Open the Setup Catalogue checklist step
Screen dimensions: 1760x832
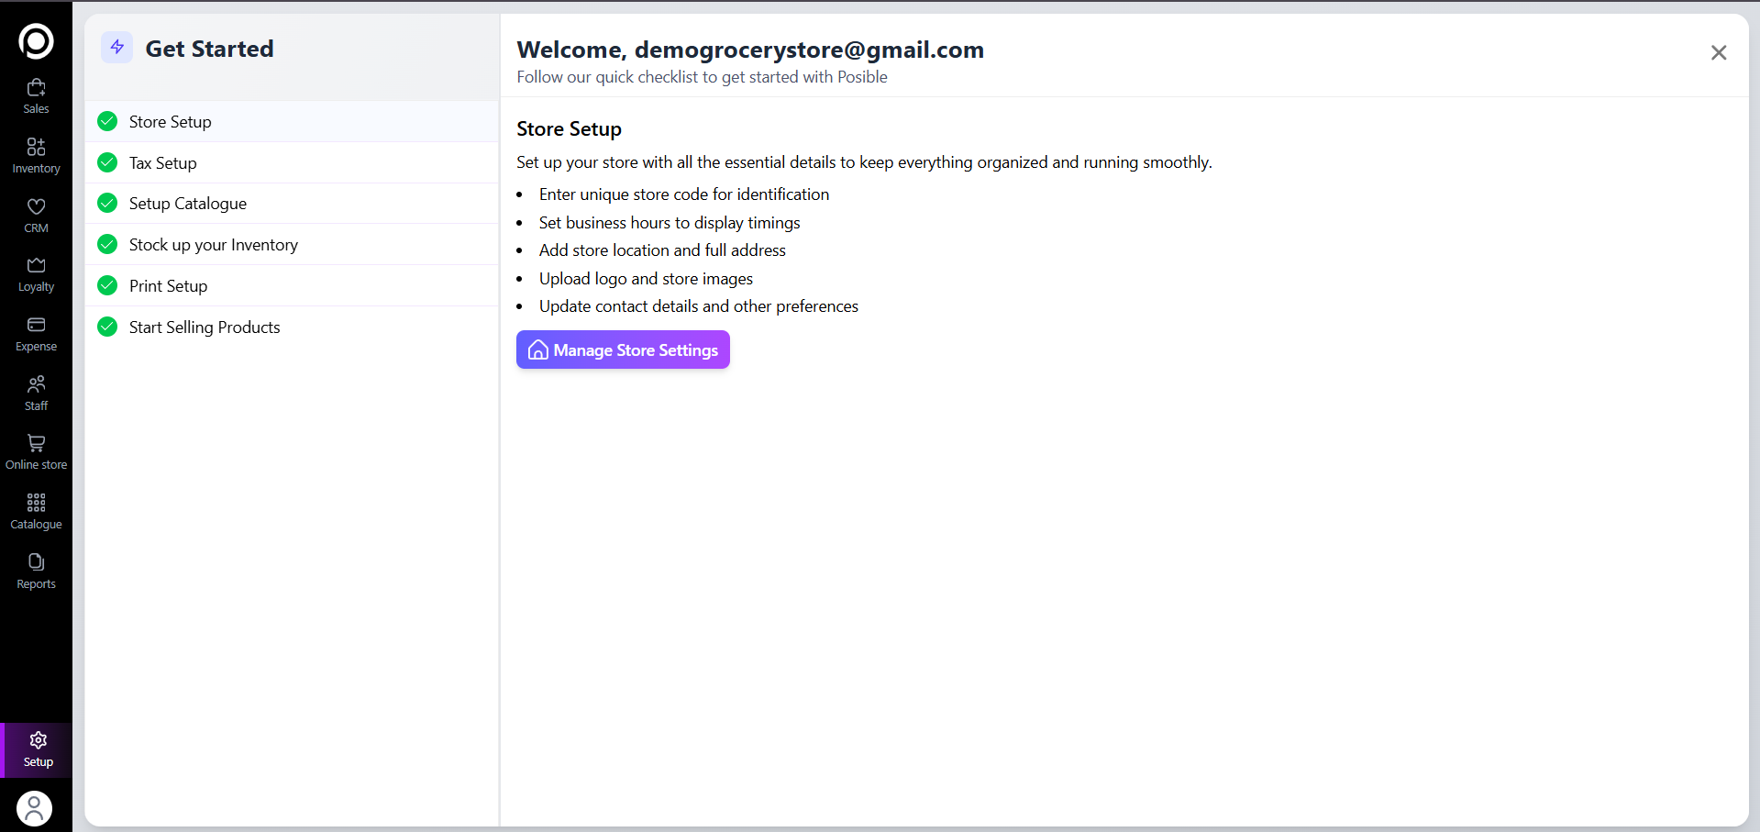coord(188,204)
